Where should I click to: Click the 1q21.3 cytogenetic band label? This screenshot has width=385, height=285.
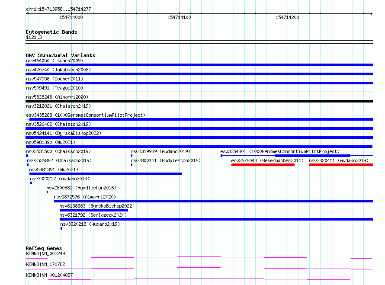point(34,38)
